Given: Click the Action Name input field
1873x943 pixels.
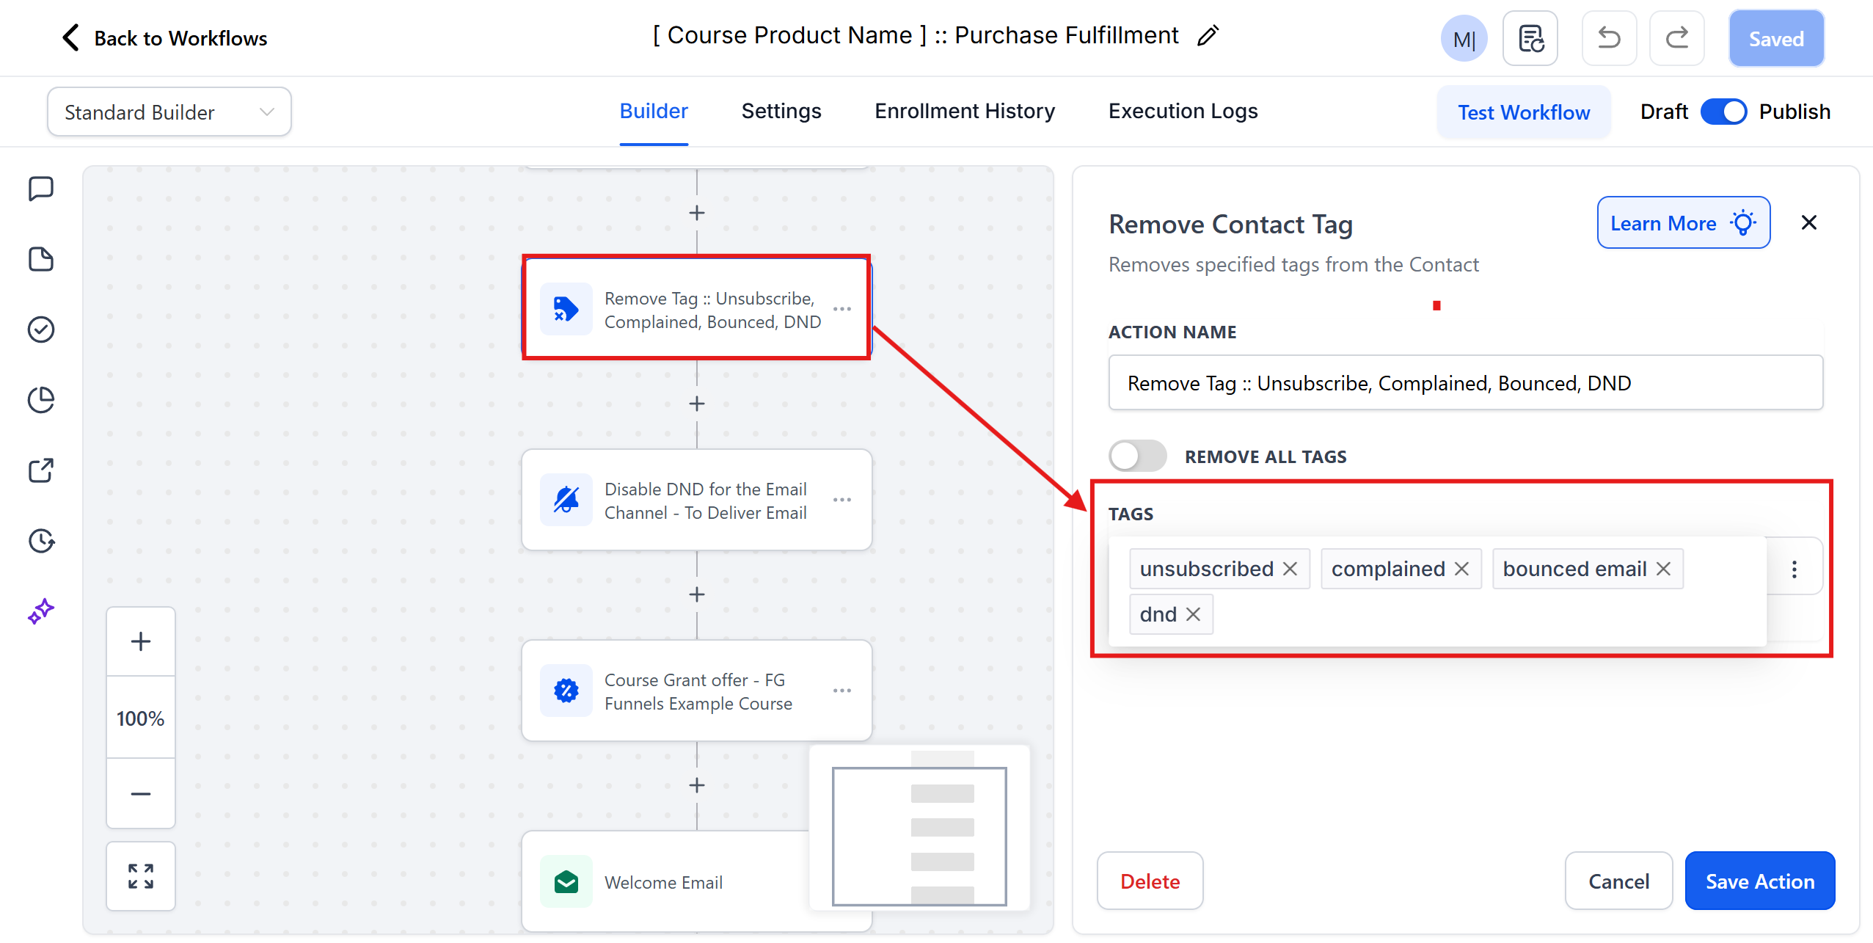Looking at the screenshot, I should pyautogui.click(x=1465, y=382).
